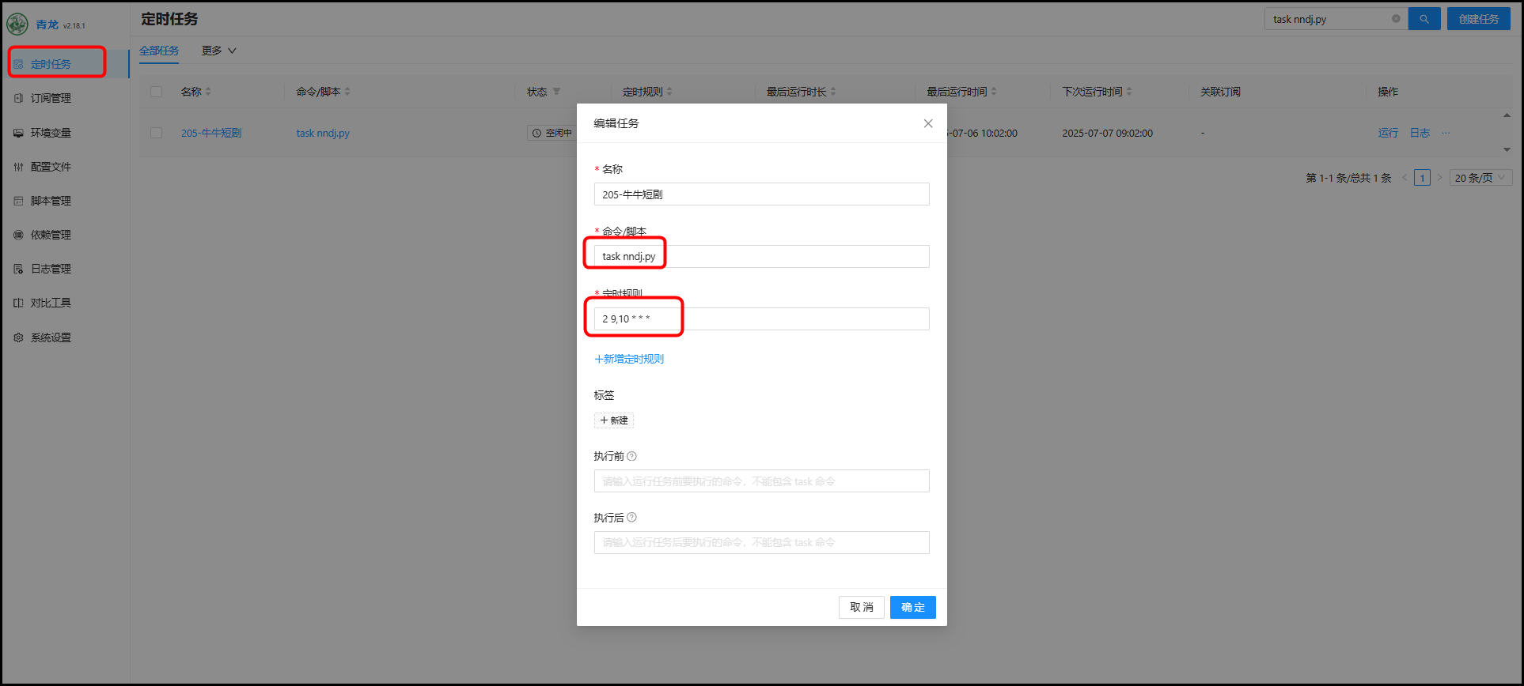Switch to the 全部任务 tab
Viewport: 1524px width, 686px height.
(x=159, y=51)
